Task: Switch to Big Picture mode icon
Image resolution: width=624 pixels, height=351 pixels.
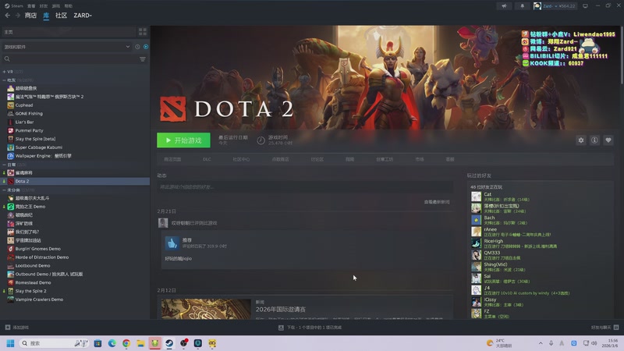Action: (x=585, y=6)
